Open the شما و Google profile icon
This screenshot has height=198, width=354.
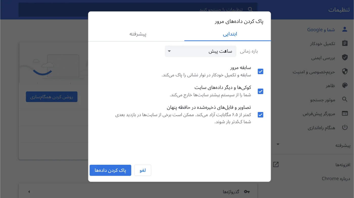click(x=345, y=29)
